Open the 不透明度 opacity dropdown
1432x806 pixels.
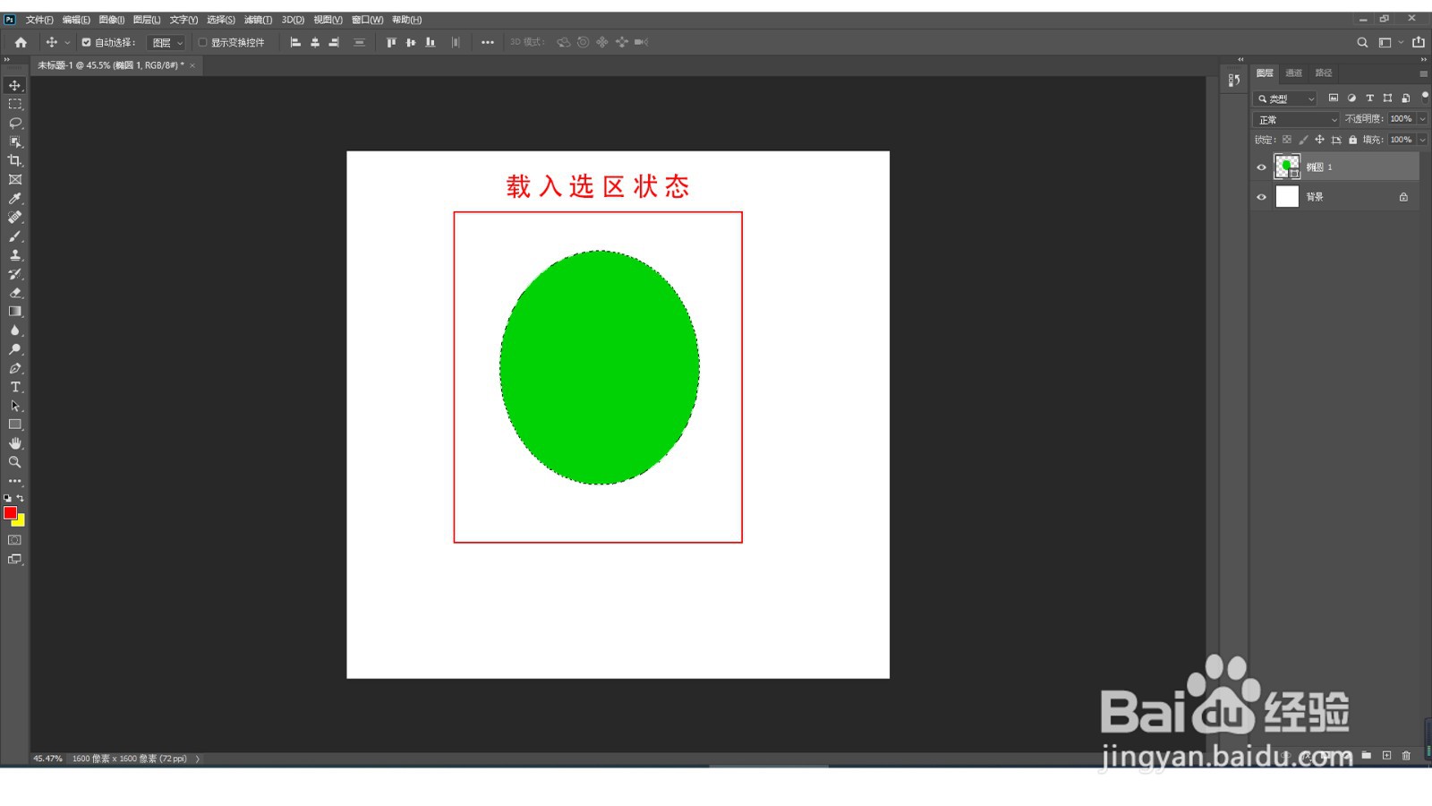[1421, 118]
